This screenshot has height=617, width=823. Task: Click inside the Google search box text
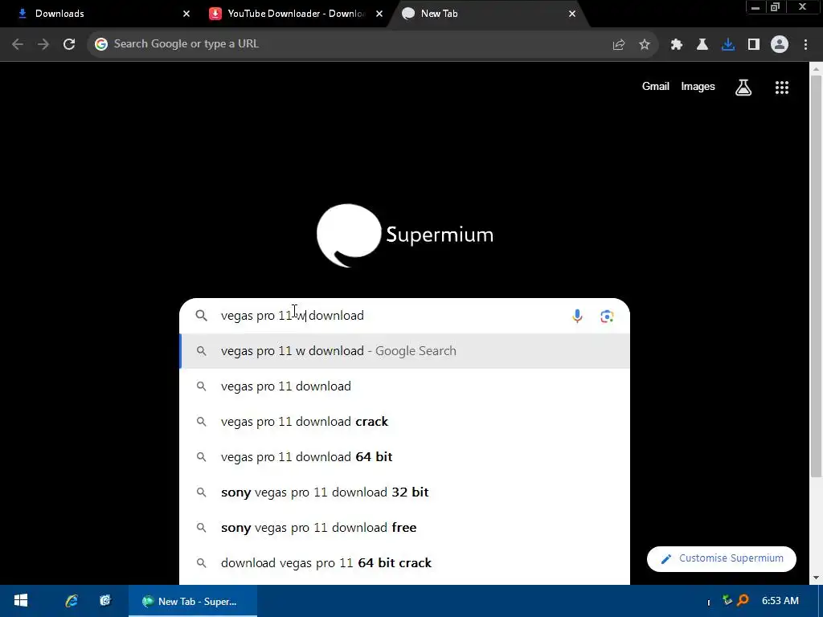tap(293, 315)
